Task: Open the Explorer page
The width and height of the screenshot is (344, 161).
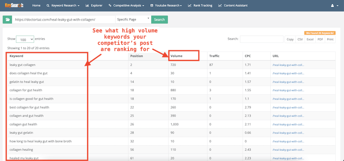Action: coord(94,6)
